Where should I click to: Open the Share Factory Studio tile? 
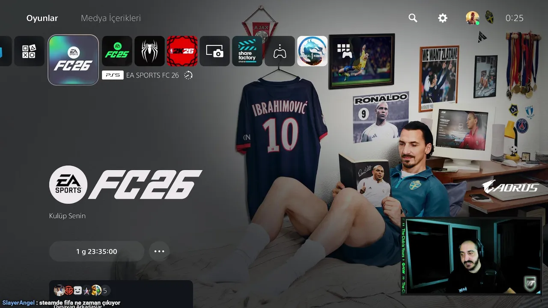(247, 51)
